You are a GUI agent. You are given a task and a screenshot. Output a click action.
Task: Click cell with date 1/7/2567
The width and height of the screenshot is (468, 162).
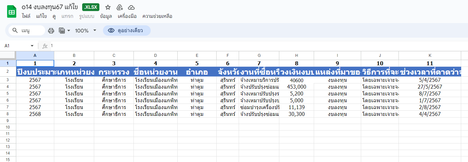pos(430,100)
